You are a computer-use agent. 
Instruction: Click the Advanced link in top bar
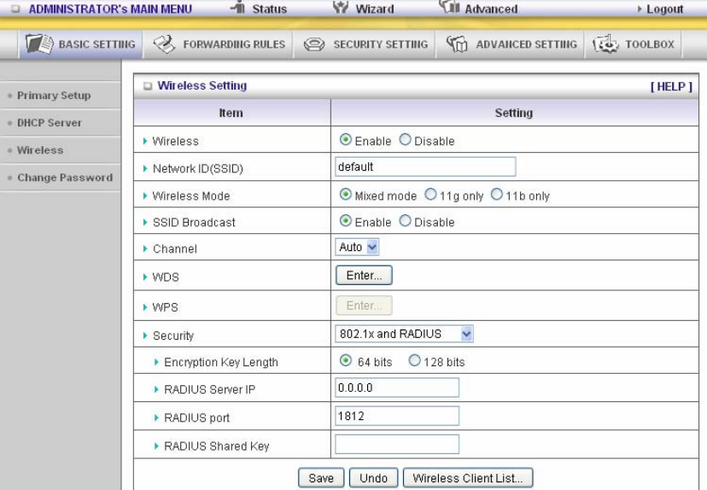tap(491, 9)
